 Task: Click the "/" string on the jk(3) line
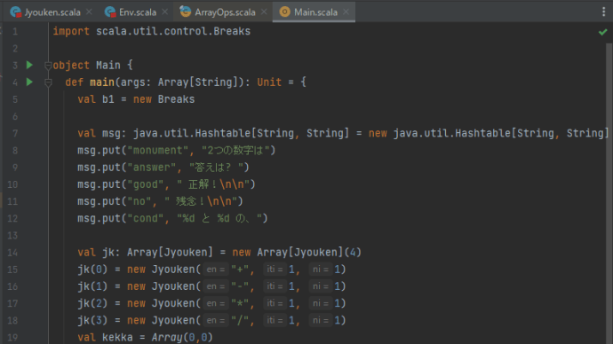click(x=240, y=321)
